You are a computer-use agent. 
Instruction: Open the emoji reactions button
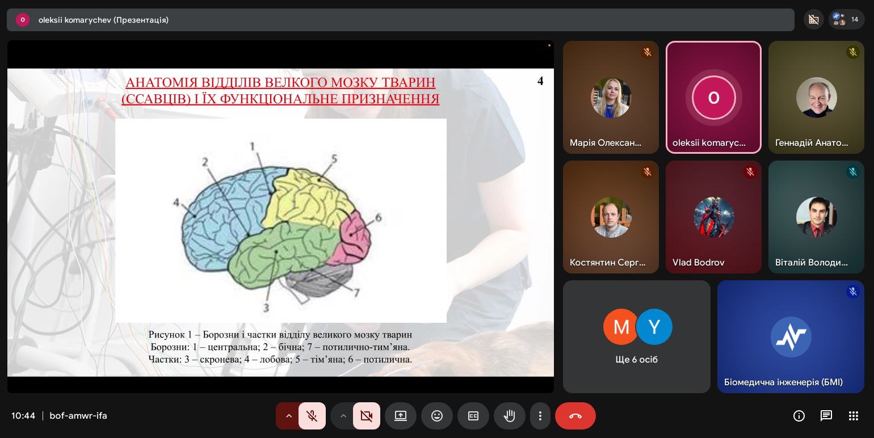click(x=437, y=416)
